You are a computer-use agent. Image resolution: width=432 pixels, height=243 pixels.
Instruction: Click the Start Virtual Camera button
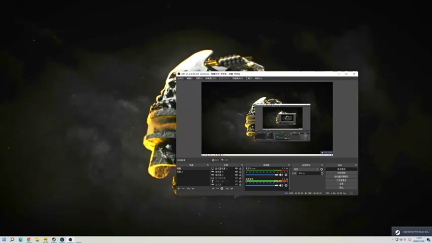[x=341, y=177]
